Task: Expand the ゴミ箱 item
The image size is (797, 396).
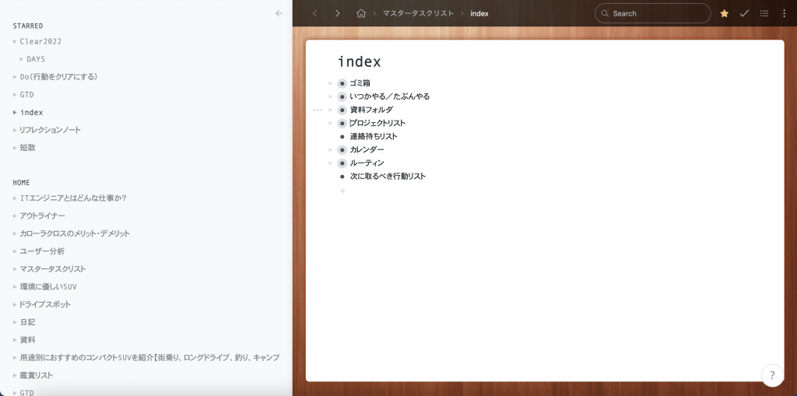Action: coord(330,83)
